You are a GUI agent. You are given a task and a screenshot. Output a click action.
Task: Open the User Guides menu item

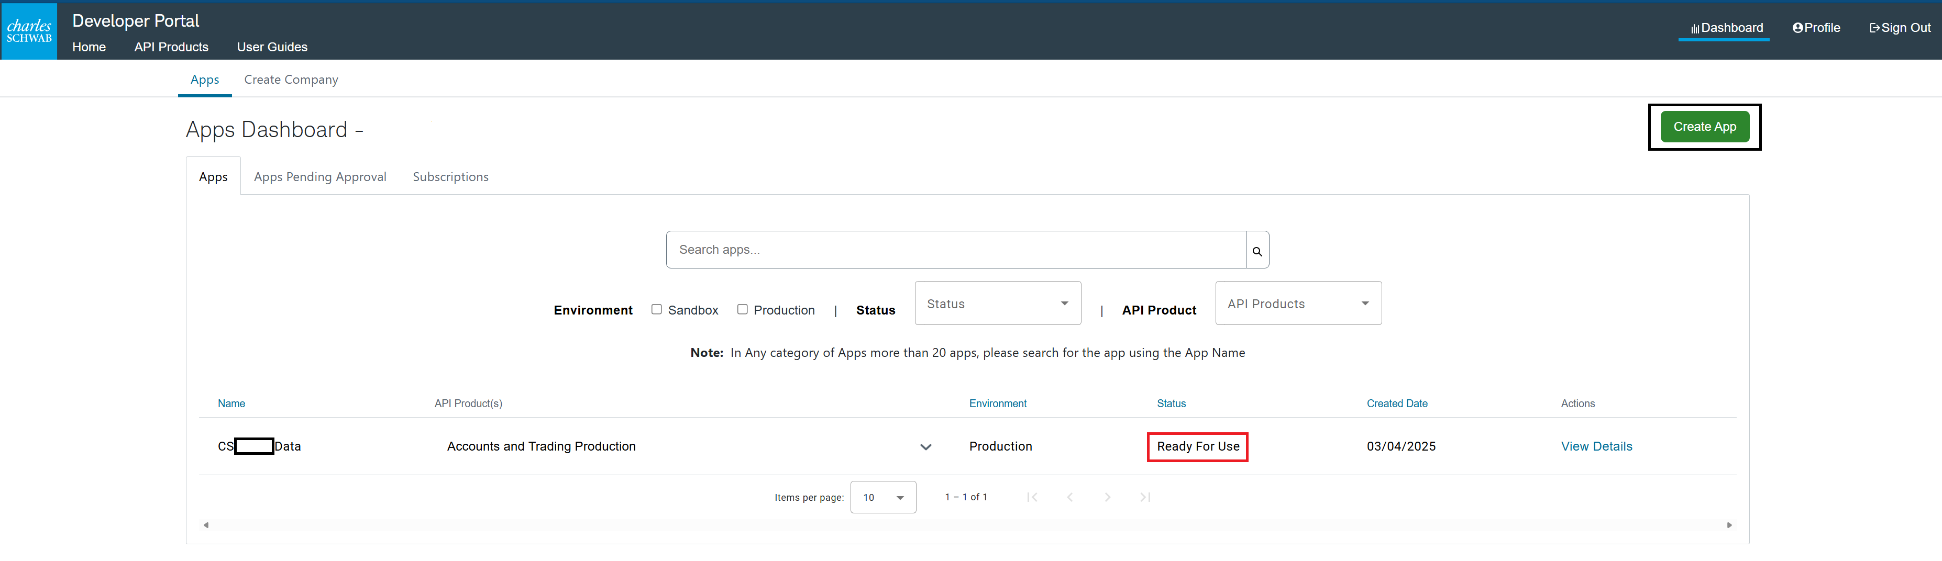coord(272,47)
